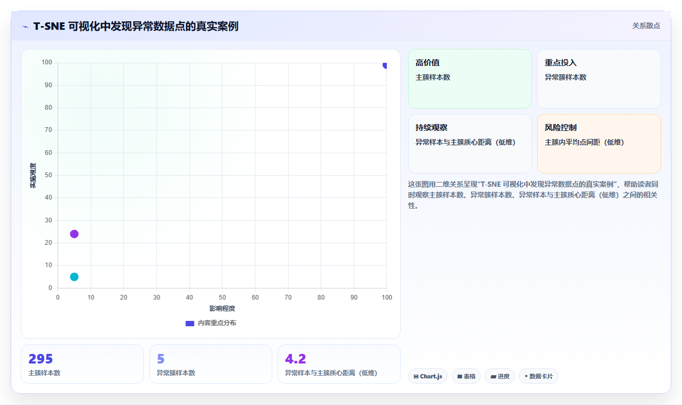Click the y-axis label 实施难度
Screen dimensions: 682x405
click(x=33, y=175)
